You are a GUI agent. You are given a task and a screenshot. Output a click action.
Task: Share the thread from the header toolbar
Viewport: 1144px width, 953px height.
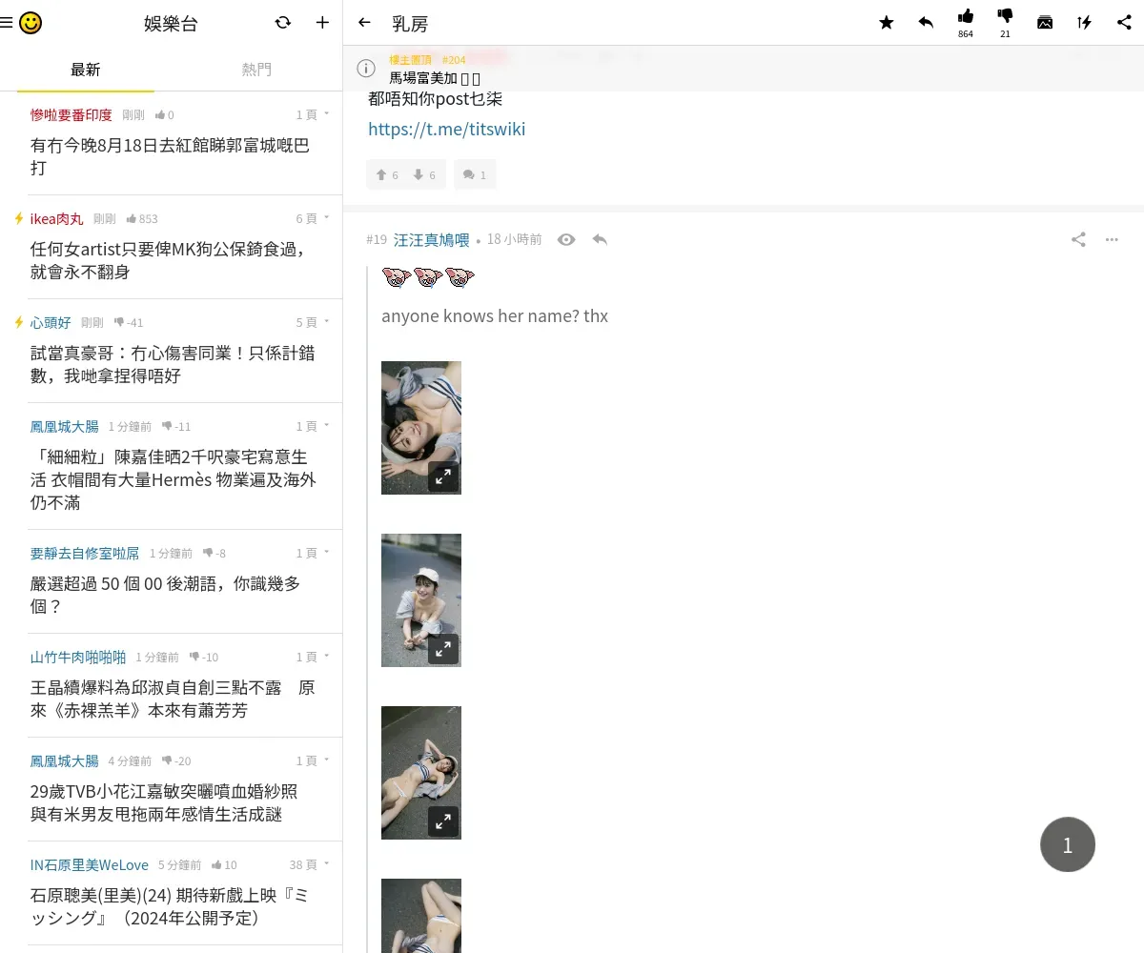[1124, 23]
